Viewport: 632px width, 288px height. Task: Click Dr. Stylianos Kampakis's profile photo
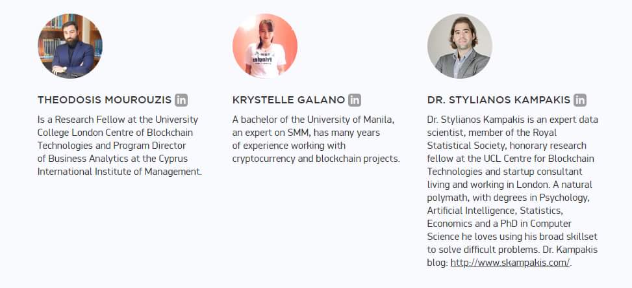coord(459,46)
